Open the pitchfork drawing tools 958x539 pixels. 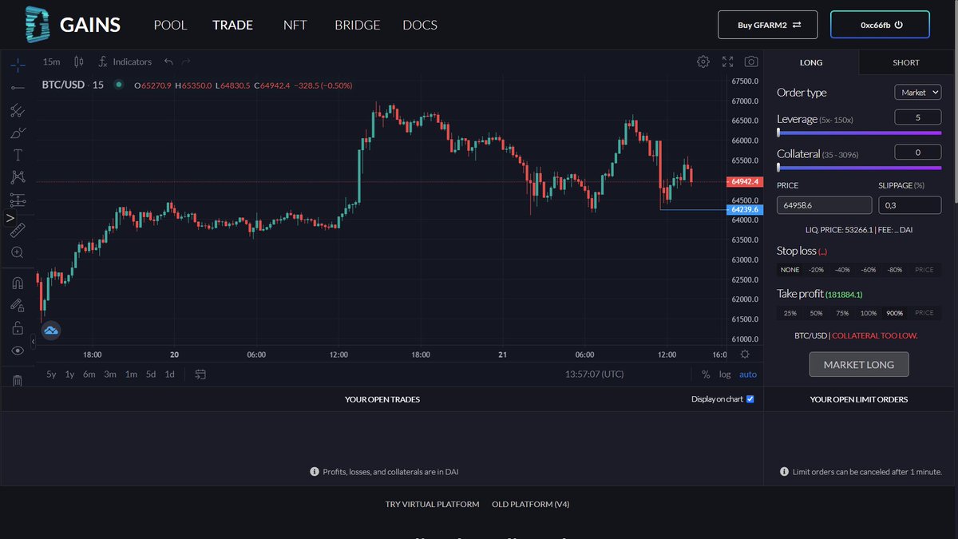(18, 110)
